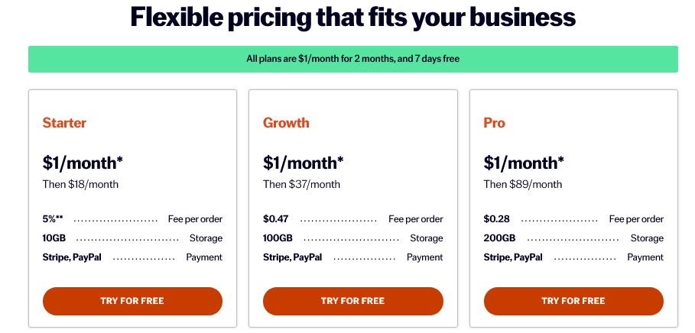The width and height of the screenshot is (695, 333).
Task: Click the 100GB storage value
Action: pyautogui.click(x=278, y=238)
